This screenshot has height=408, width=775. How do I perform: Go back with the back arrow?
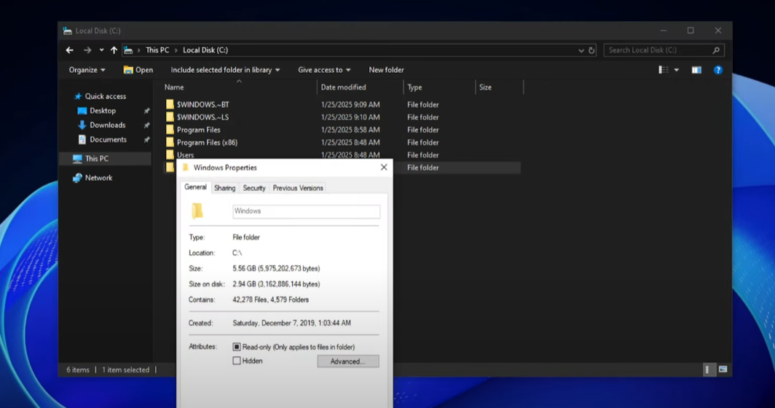(x=70, y=50)
